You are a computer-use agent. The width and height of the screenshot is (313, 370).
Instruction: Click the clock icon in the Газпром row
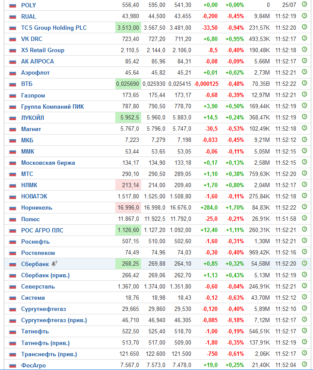[304, 94]
